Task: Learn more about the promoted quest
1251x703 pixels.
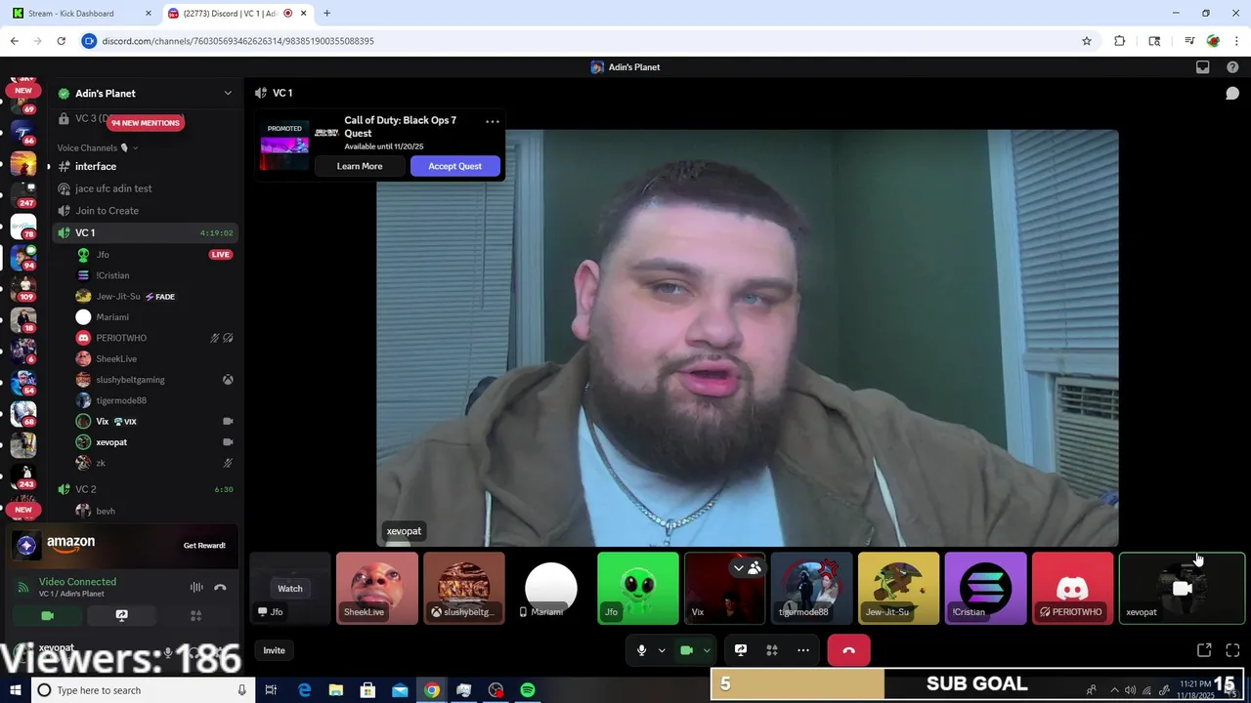Action: point(360,166)
